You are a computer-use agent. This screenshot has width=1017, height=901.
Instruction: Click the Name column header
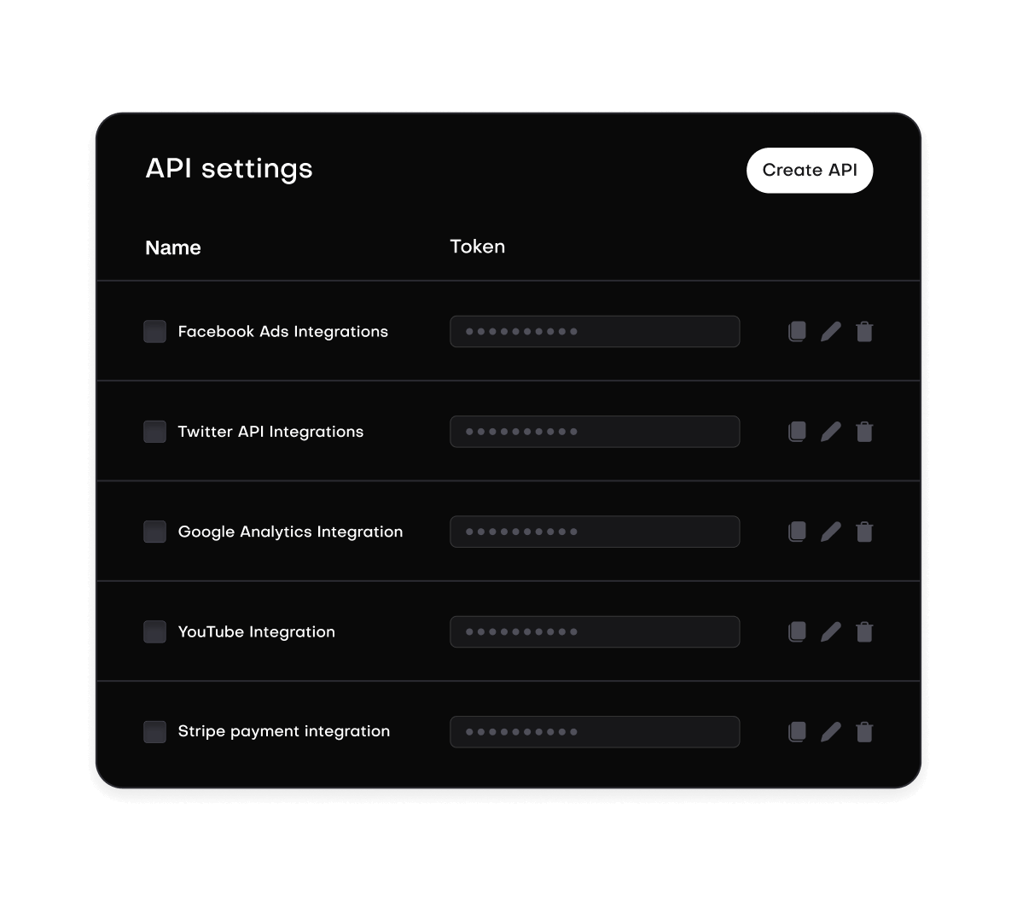tap(172, 247)
